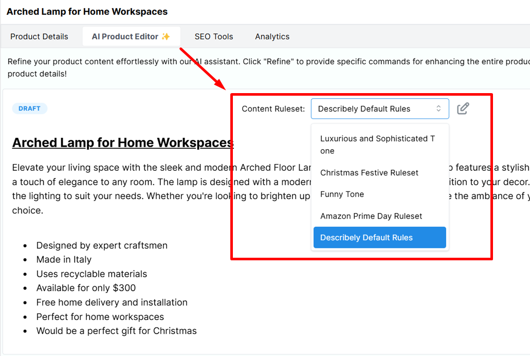The height and width of the screenshot is (356, 530).
Task: Click bullet 'Would be a perfect gift for Christmas'
Action: pos(116,331)
